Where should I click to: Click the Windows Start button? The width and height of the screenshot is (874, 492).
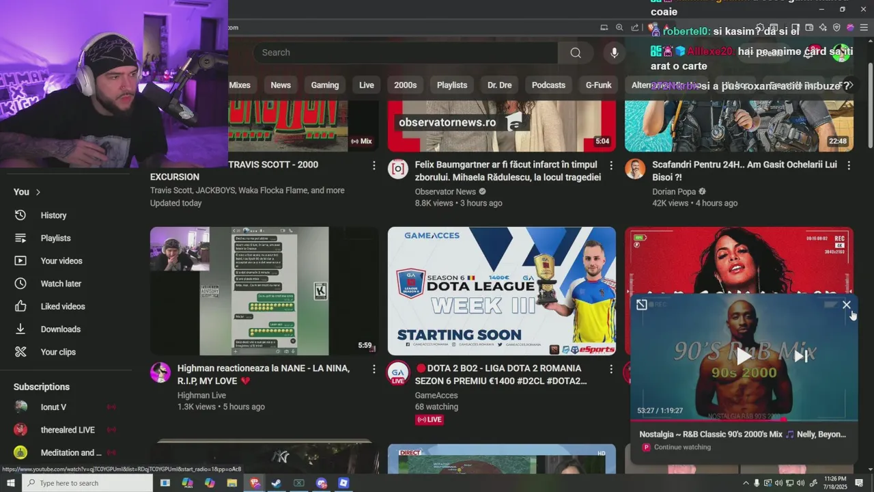(x=11, y=483)
